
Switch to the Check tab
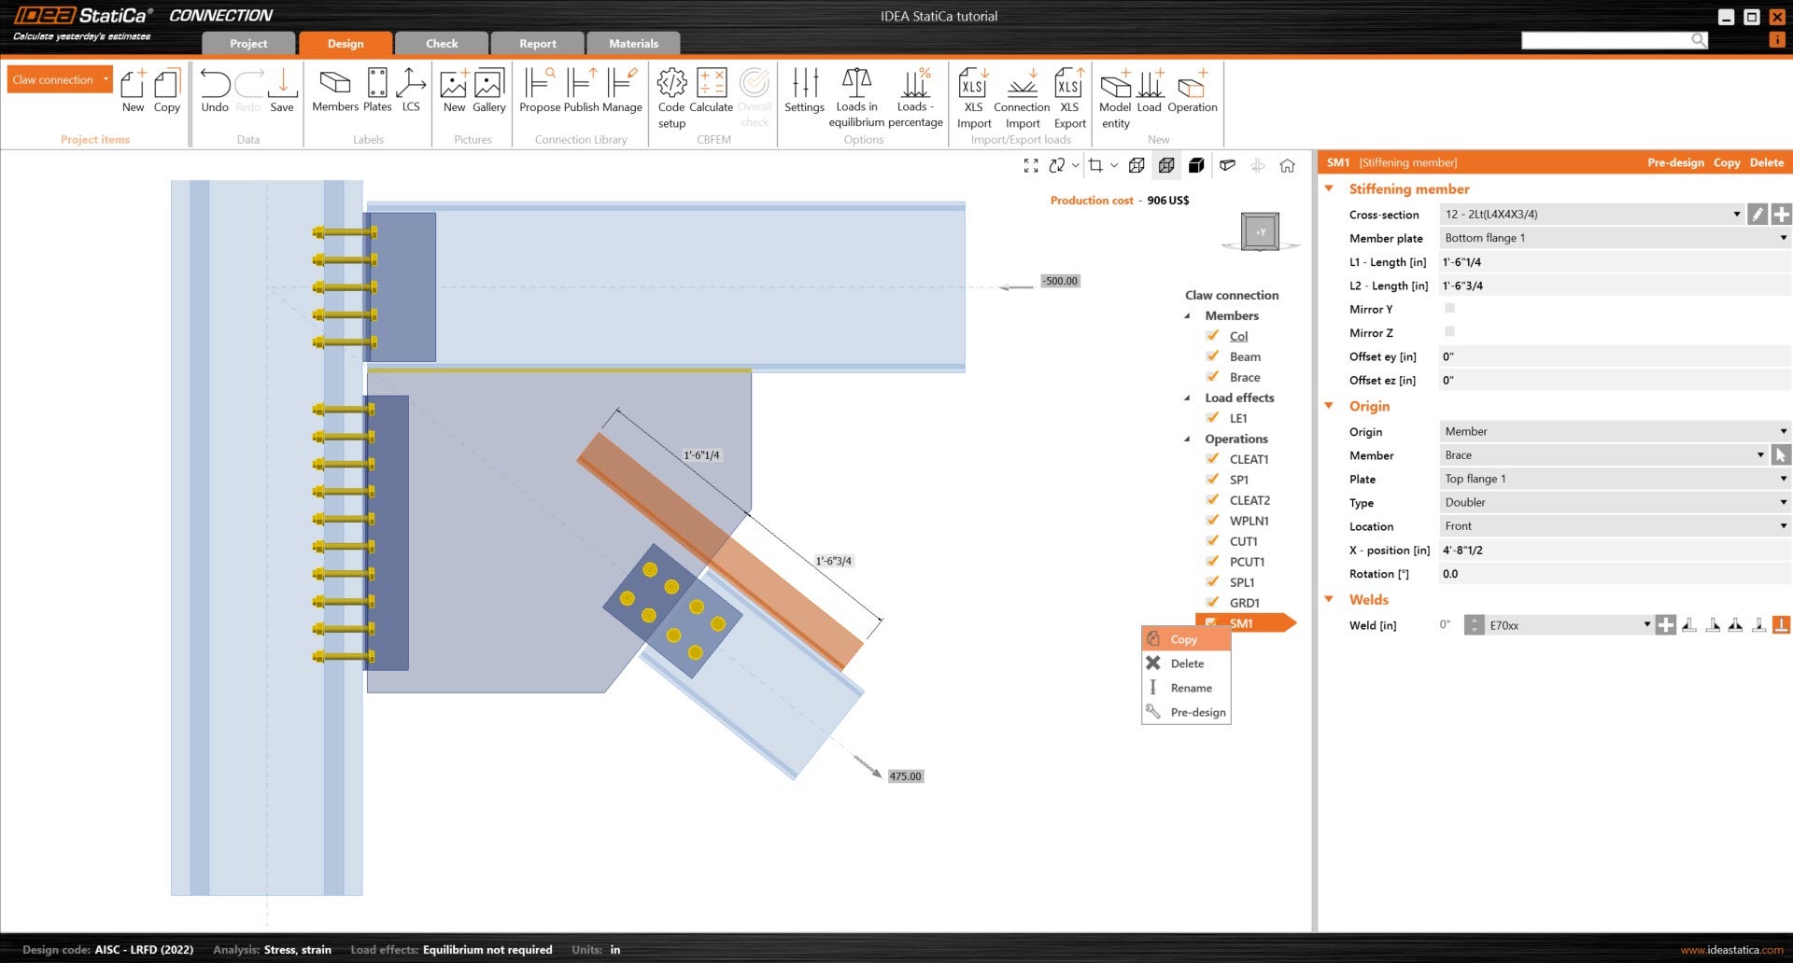tap(442, 44)
